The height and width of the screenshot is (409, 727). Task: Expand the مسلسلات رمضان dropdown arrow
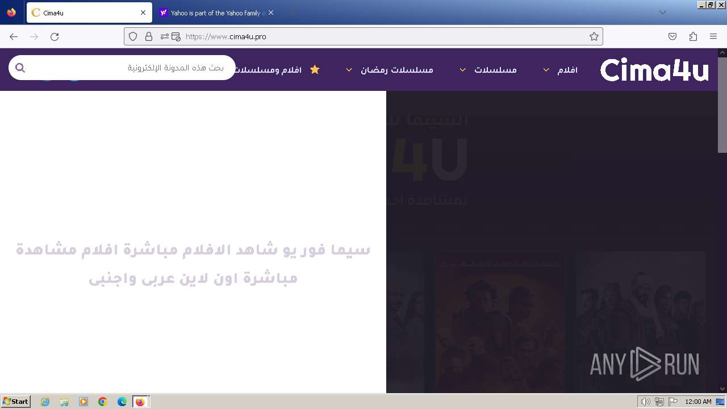pyautogui.click(x=349, y=70)
